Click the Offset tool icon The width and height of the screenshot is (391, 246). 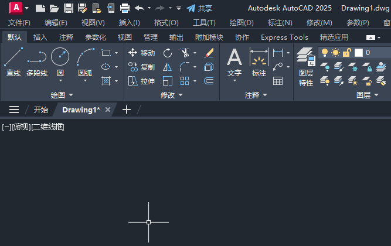[x=209, y=81]
